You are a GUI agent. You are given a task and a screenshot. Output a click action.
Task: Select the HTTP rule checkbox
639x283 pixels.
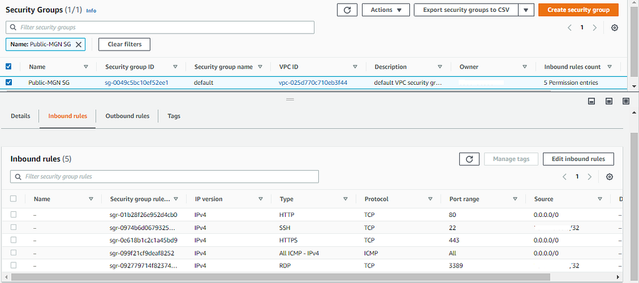click(14, 214)
